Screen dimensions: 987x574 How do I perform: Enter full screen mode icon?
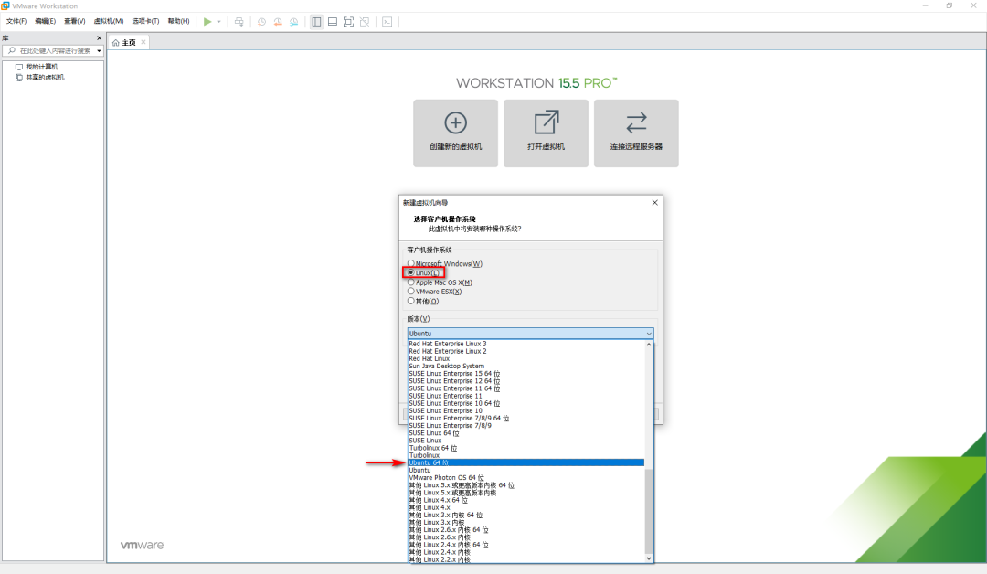pos(349,21)
